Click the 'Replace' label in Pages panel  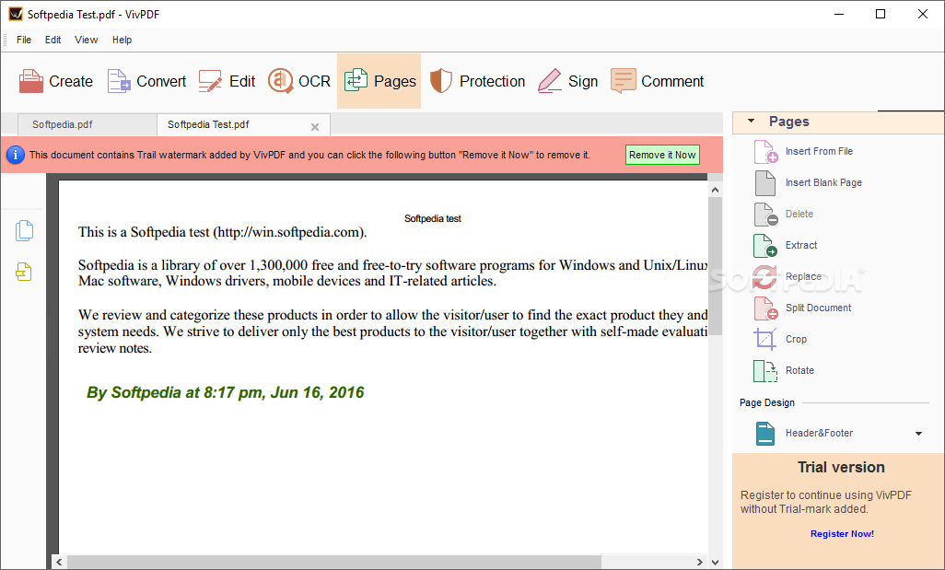click(803, 276)
